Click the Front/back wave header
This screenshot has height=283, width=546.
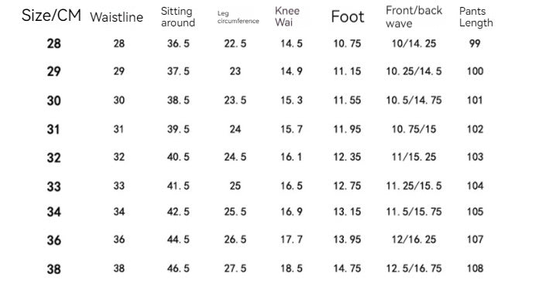click(414, 17)
